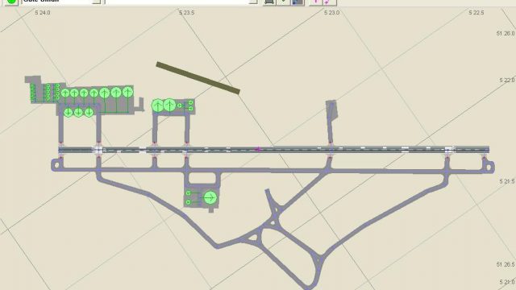Select the sixth gate in main apron's upper row
The height and width of the screenshot is (290, 516).
pos(116,93)
